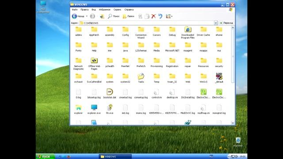Click the scrollbar down arrow
This screenshot has width=283, height=159.
[233, 123]
